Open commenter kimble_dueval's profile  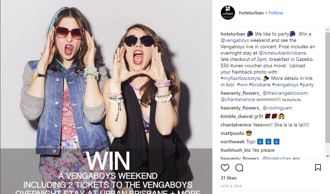[x=237, y=117]
